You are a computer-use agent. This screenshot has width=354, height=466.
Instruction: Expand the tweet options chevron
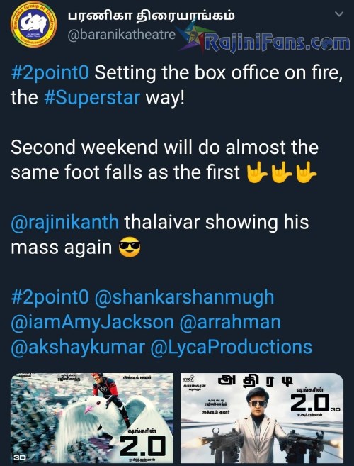click(339, 14)
